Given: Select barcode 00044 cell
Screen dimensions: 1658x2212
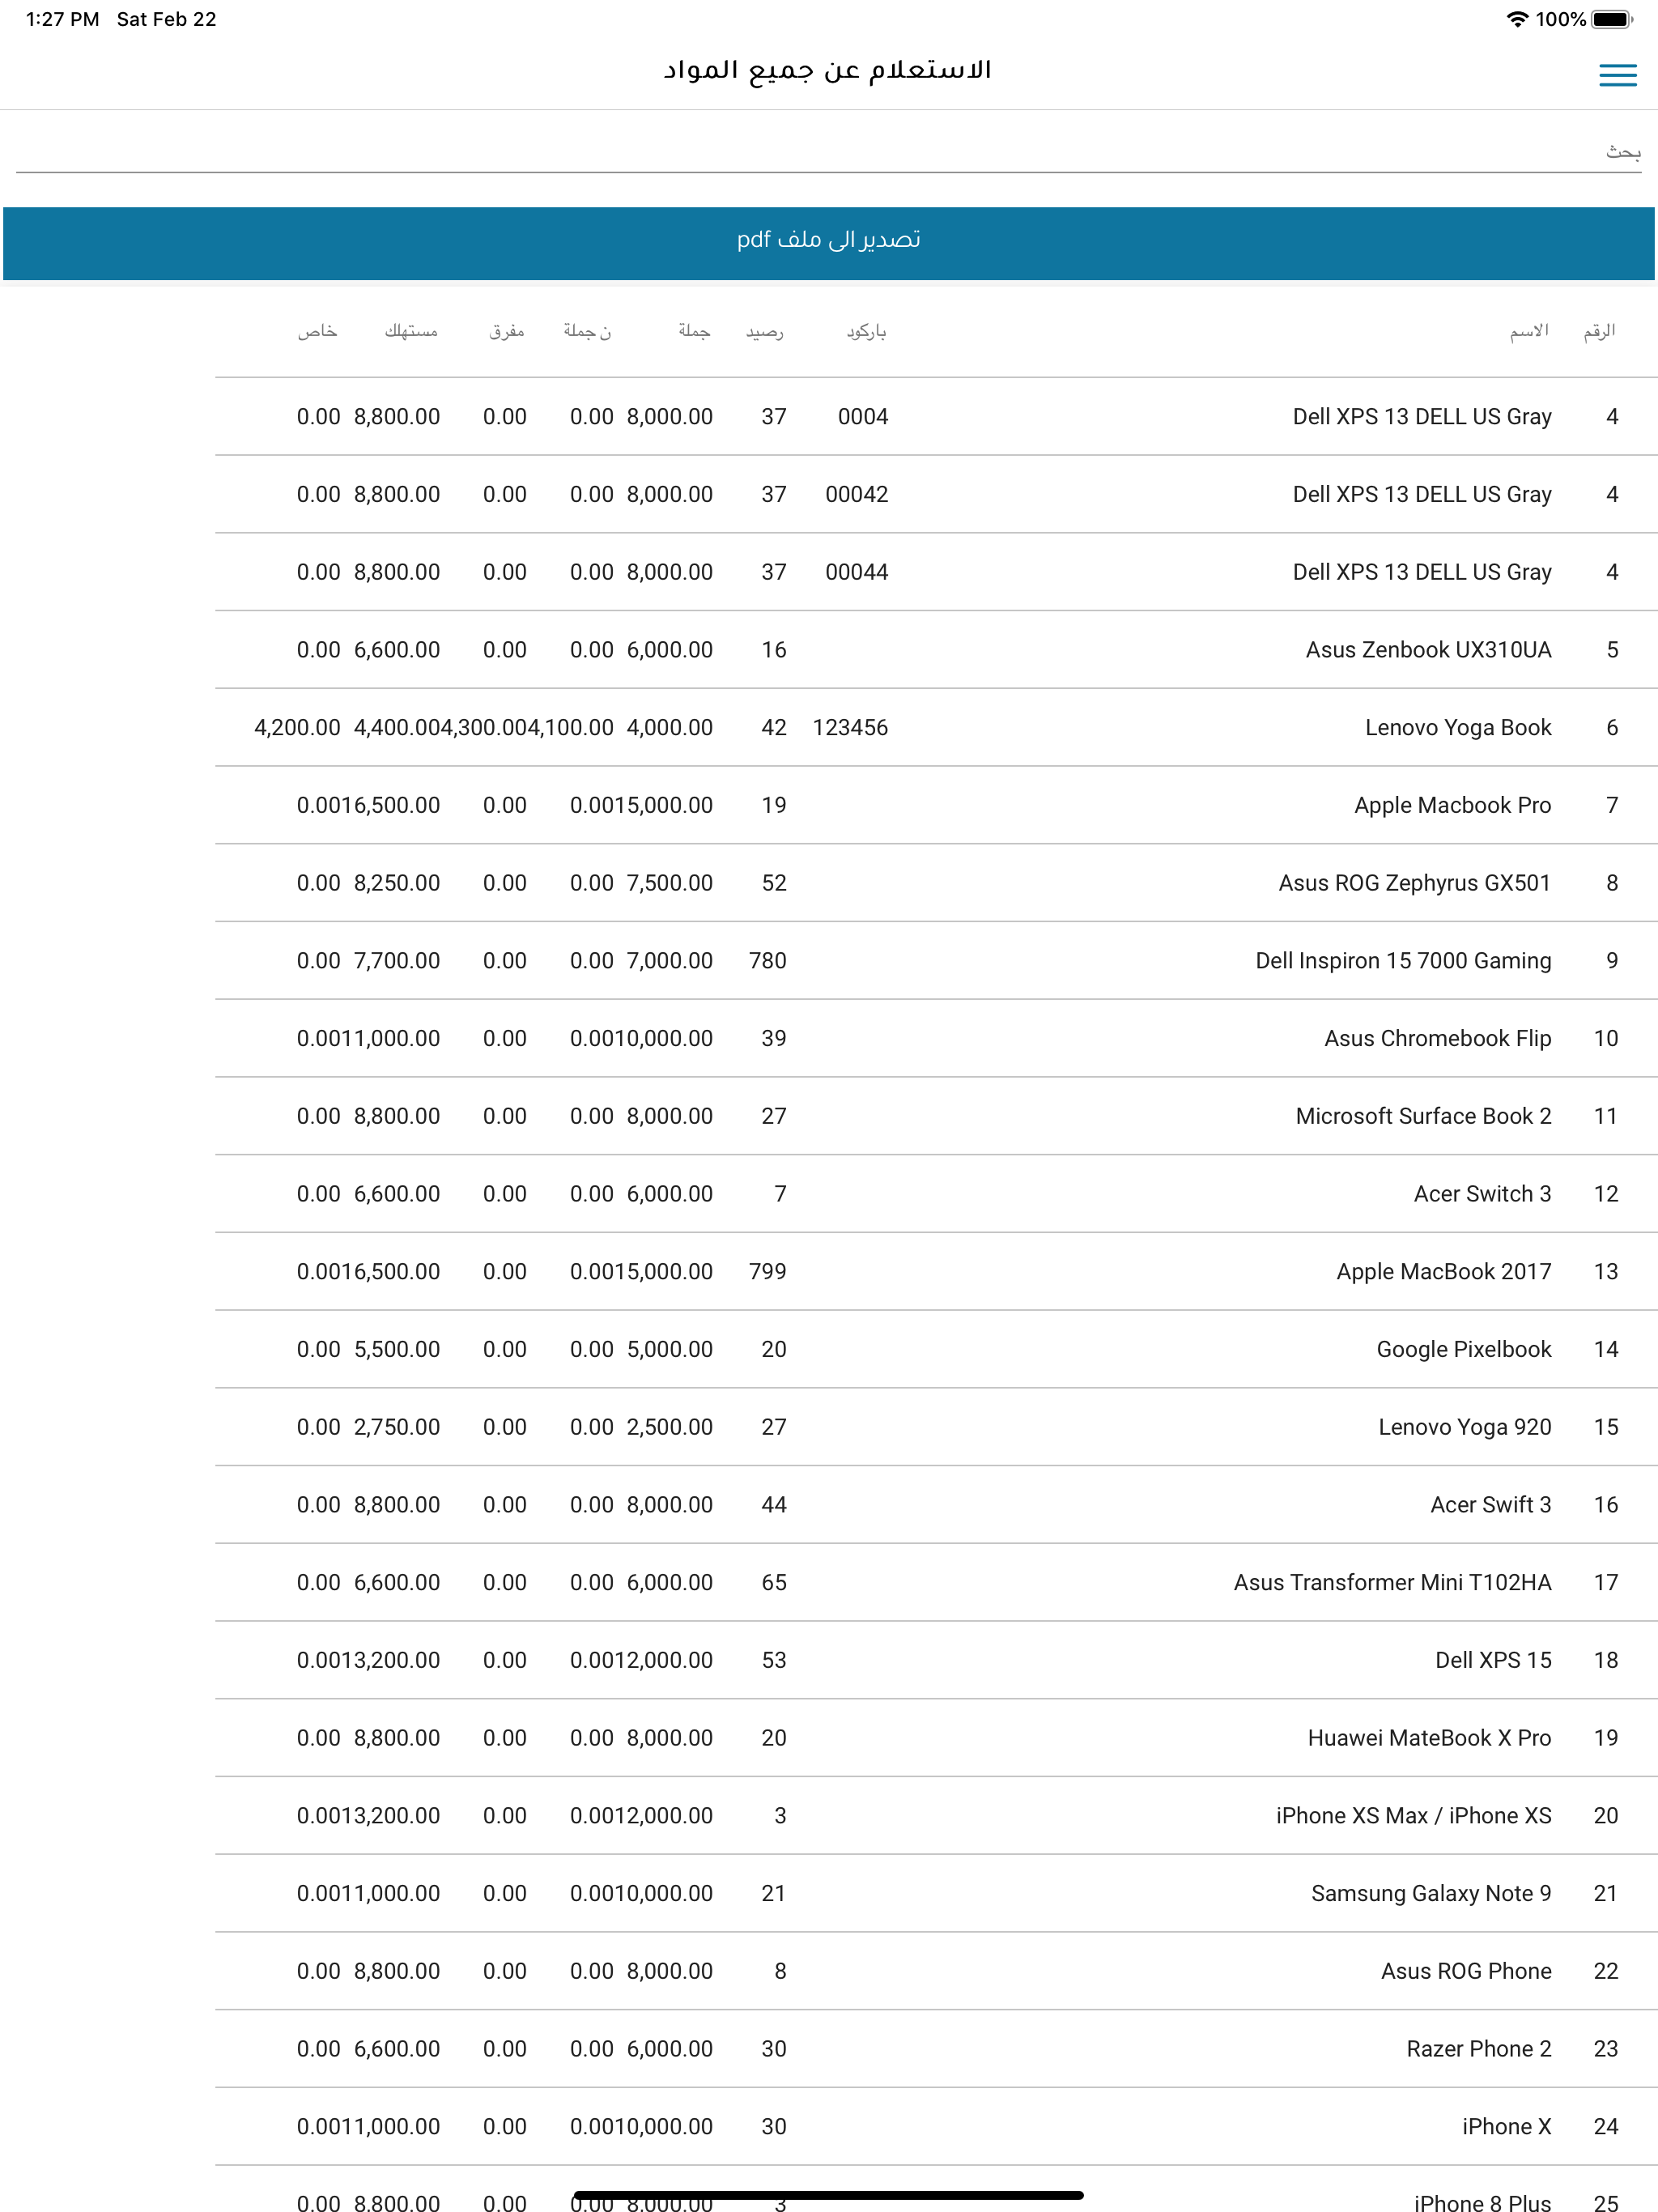Looking at the screenshot, I should point(857,572).
